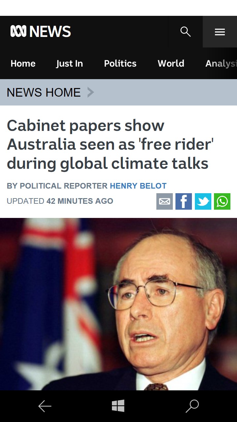Tap the phone search button at bottom
Viewport: 237px width, 422px height.
pyautogui.click(x=192, y=406)
